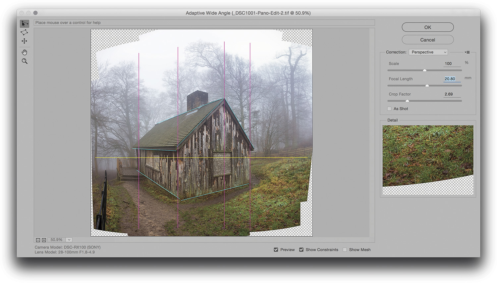Open the zoom percentage dropdown arrow

pos(69,240)
